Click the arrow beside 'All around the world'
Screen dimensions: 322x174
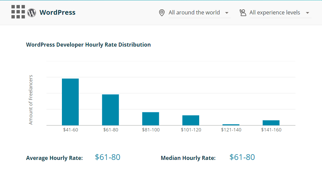(227, 13)
